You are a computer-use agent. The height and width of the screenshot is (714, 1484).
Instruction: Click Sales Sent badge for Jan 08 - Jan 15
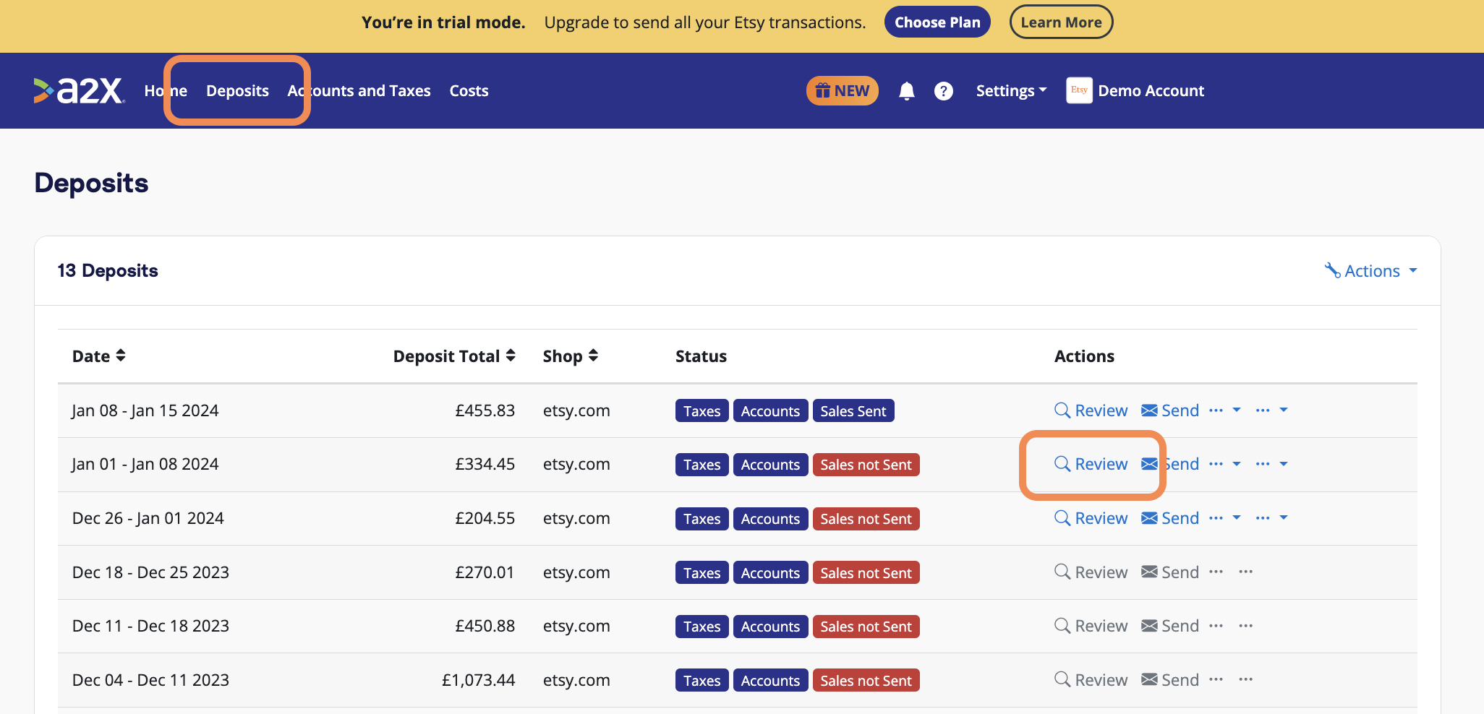853,410
